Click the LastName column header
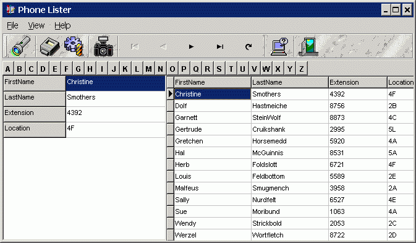The height and width of the screenshot is (243, 416). coord(289,82)
